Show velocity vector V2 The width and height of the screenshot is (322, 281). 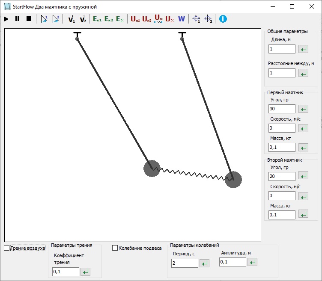pyautogui.click(x=83, y=19)
